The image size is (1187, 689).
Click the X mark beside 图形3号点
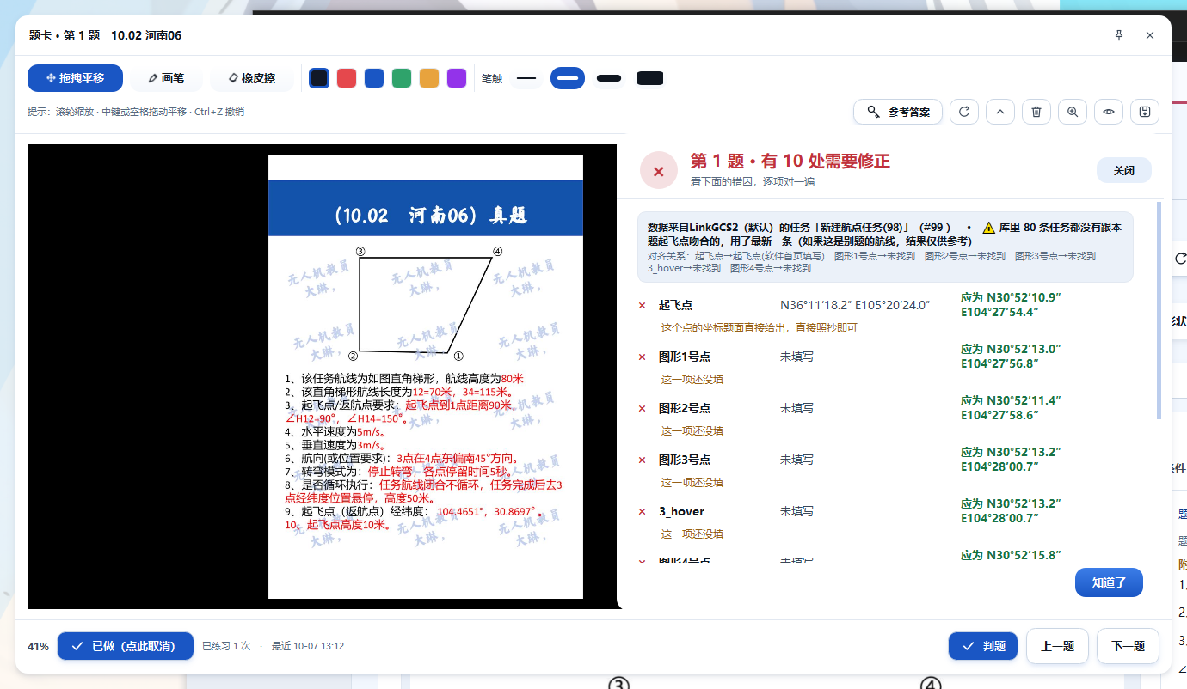[642, 460]
